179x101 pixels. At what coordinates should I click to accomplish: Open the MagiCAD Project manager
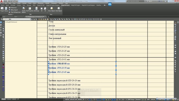tap(2, 9)
